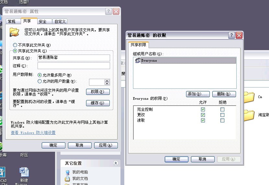The width and height of the screenshot is (269, 185).
Task: Open My Documents icon under Other Places
Action: coord(67,179)
